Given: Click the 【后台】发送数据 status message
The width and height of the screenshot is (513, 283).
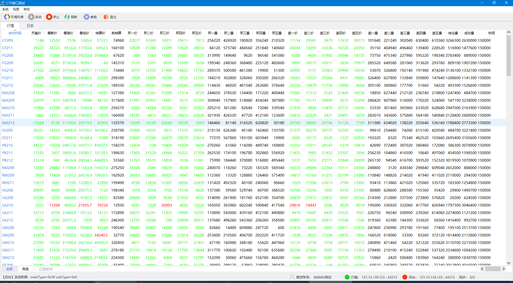Looking at the screenshot, I should coord(40,277).
